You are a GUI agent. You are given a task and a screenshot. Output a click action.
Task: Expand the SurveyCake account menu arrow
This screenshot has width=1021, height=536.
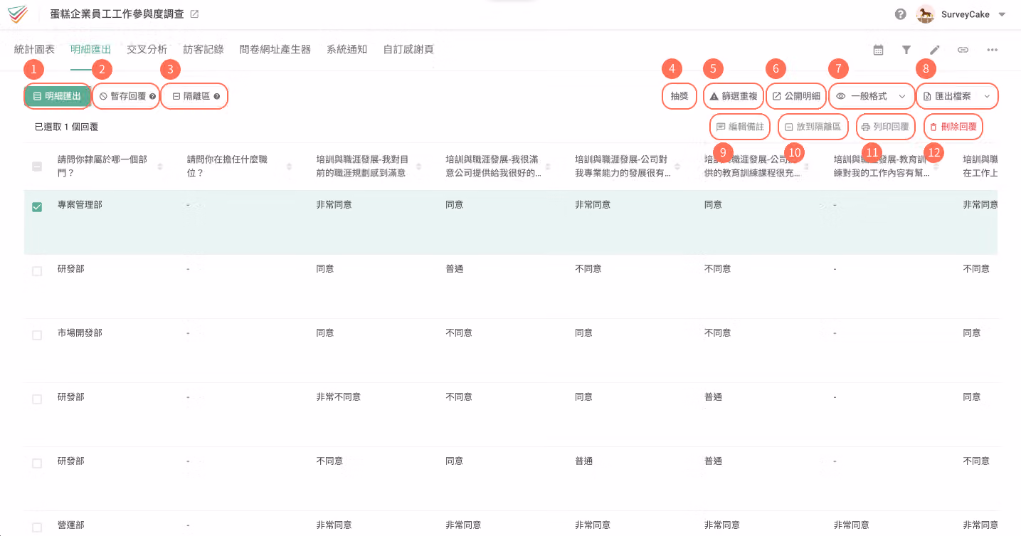click(x=1002, y=14)
